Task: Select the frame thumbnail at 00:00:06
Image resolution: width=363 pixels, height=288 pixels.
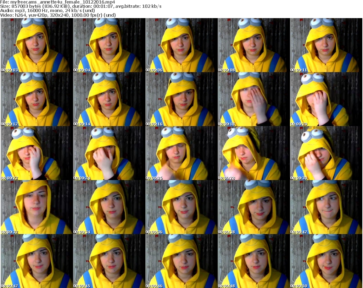Action: click(181, 45)
